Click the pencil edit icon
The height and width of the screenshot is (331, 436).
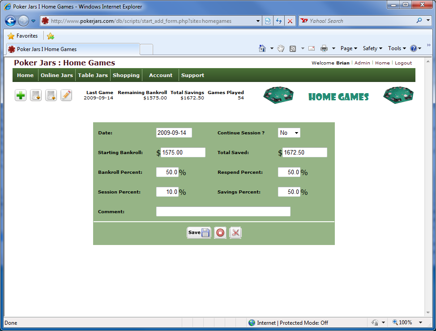pos(66,95)
